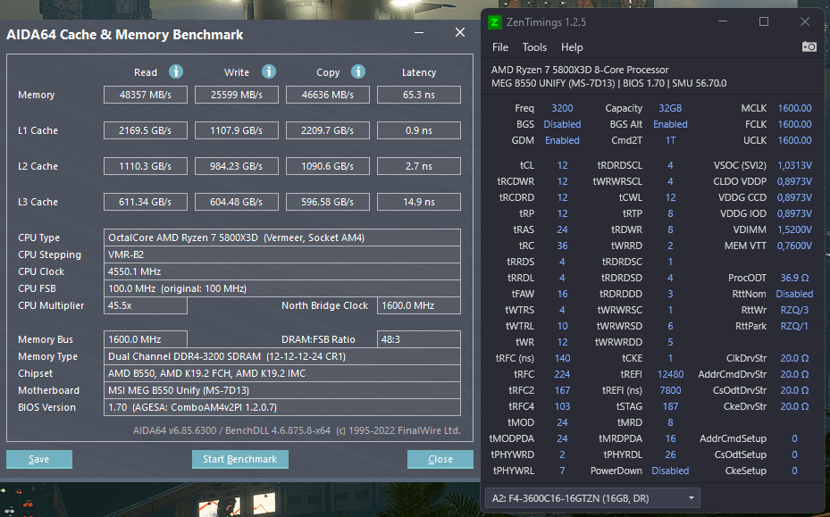Click the CPU Type field in AIDA64

(x=282, y=238)
